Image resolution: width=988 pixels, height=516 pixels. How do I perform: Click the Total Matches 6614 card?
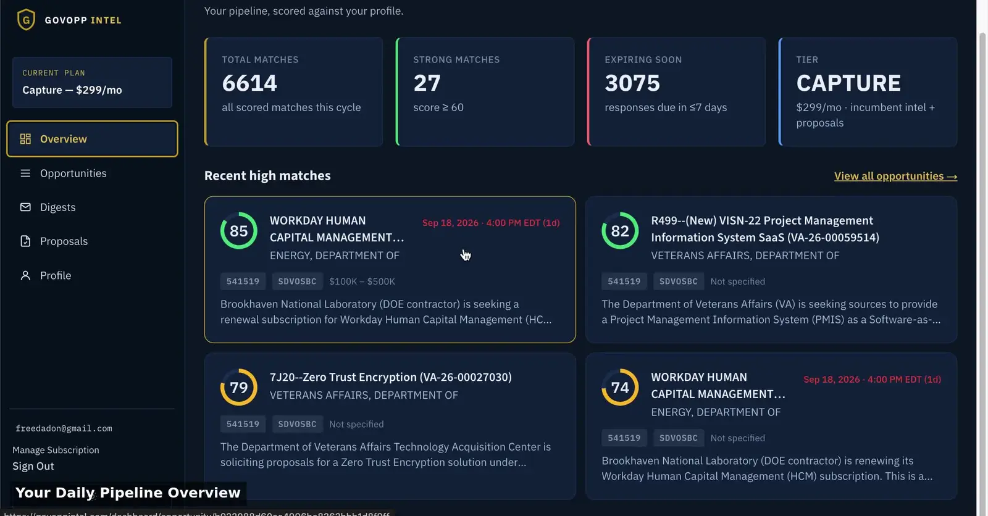pyautogui.click(x=294, y=91)
